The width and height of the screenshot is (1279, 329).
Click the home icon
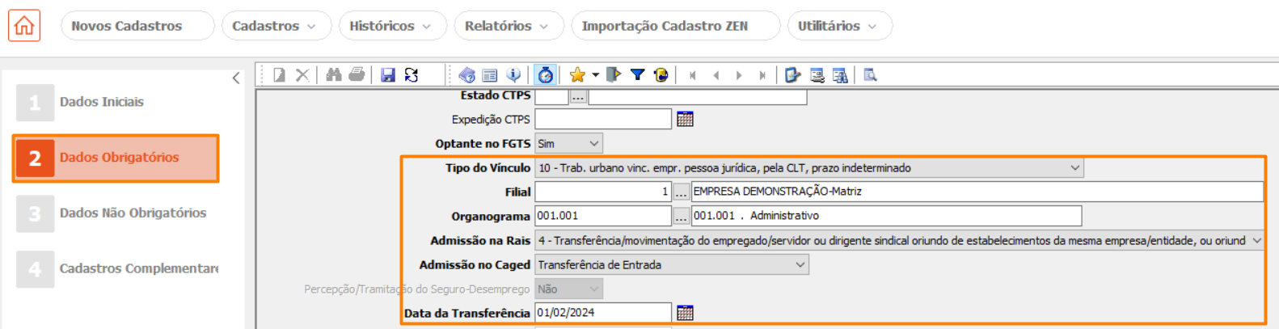(24, 26)
